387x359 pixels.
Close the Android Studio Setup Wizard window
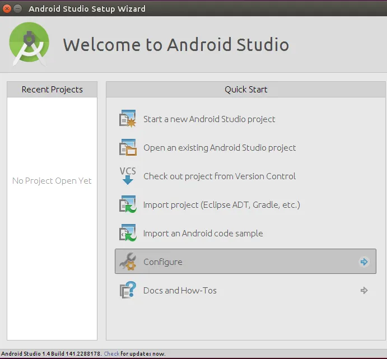click(x=7, y=8)
